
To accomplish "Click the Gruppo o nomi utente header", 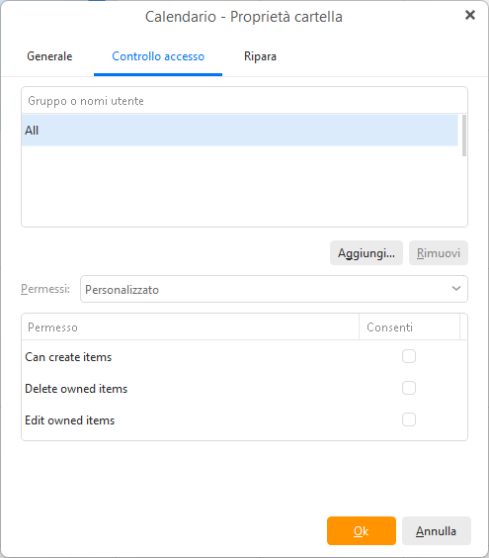I will pos(244,101).
